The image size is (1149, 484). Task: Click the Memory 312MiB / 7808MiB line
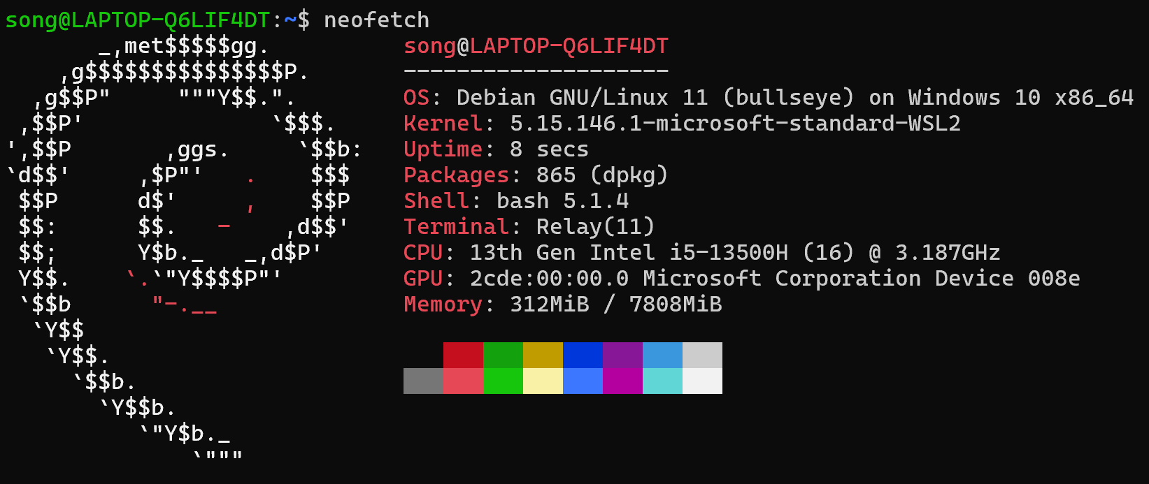coord(562,305)
